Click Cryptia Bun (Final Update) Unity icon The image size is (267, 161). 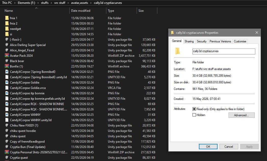(7, 147)
